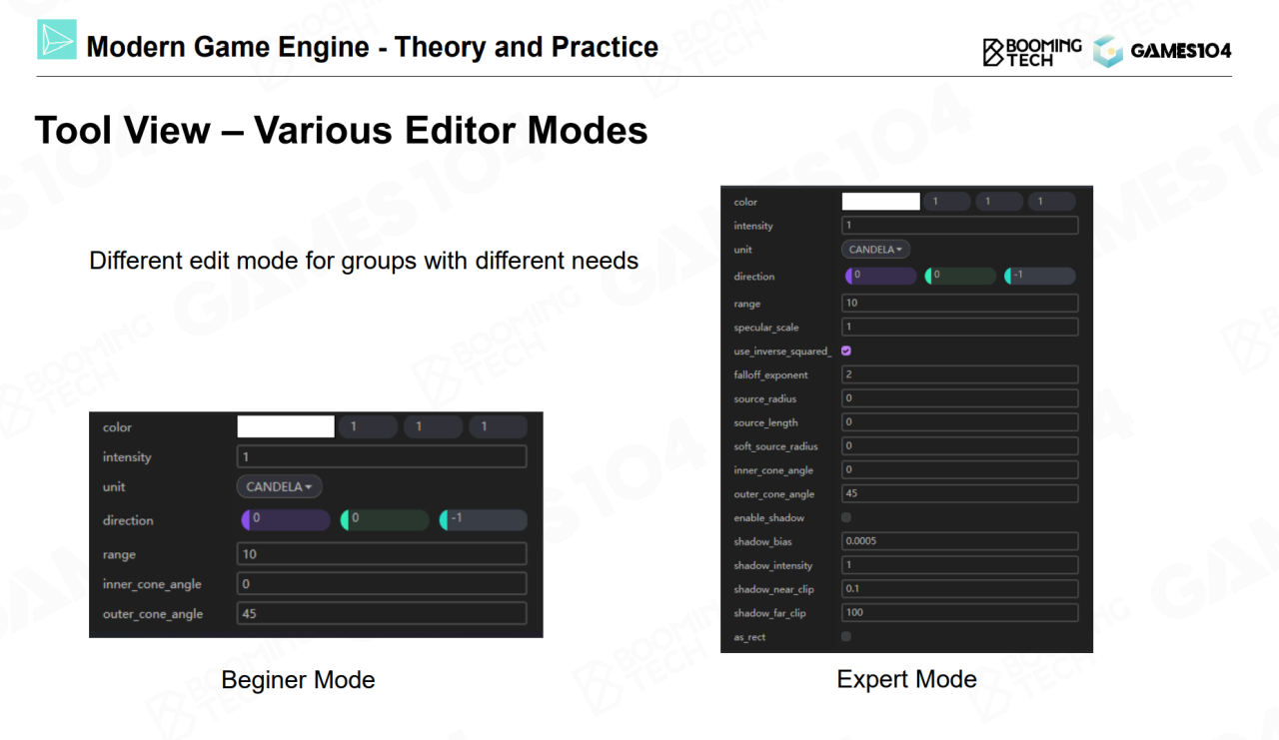
Task: Open the CANDELA unit dropdown in Beginner panel
Action: pyautogui.click(x=279, y=487)
